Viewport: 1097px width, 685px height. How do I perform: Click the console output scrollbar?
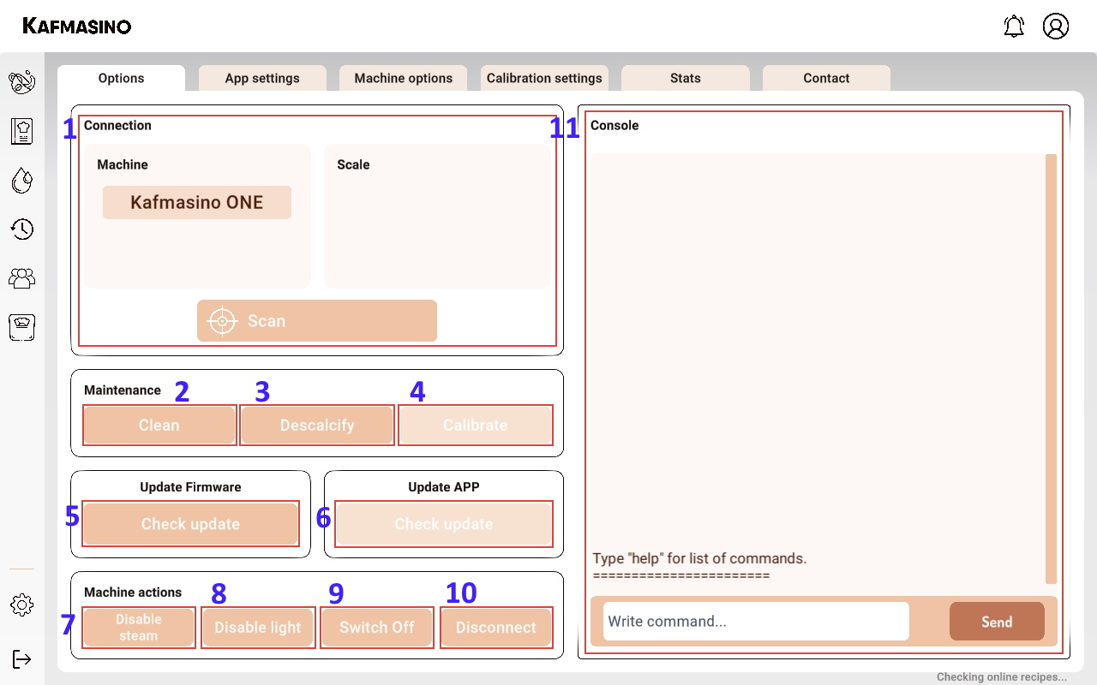(x=1051, y=369)
